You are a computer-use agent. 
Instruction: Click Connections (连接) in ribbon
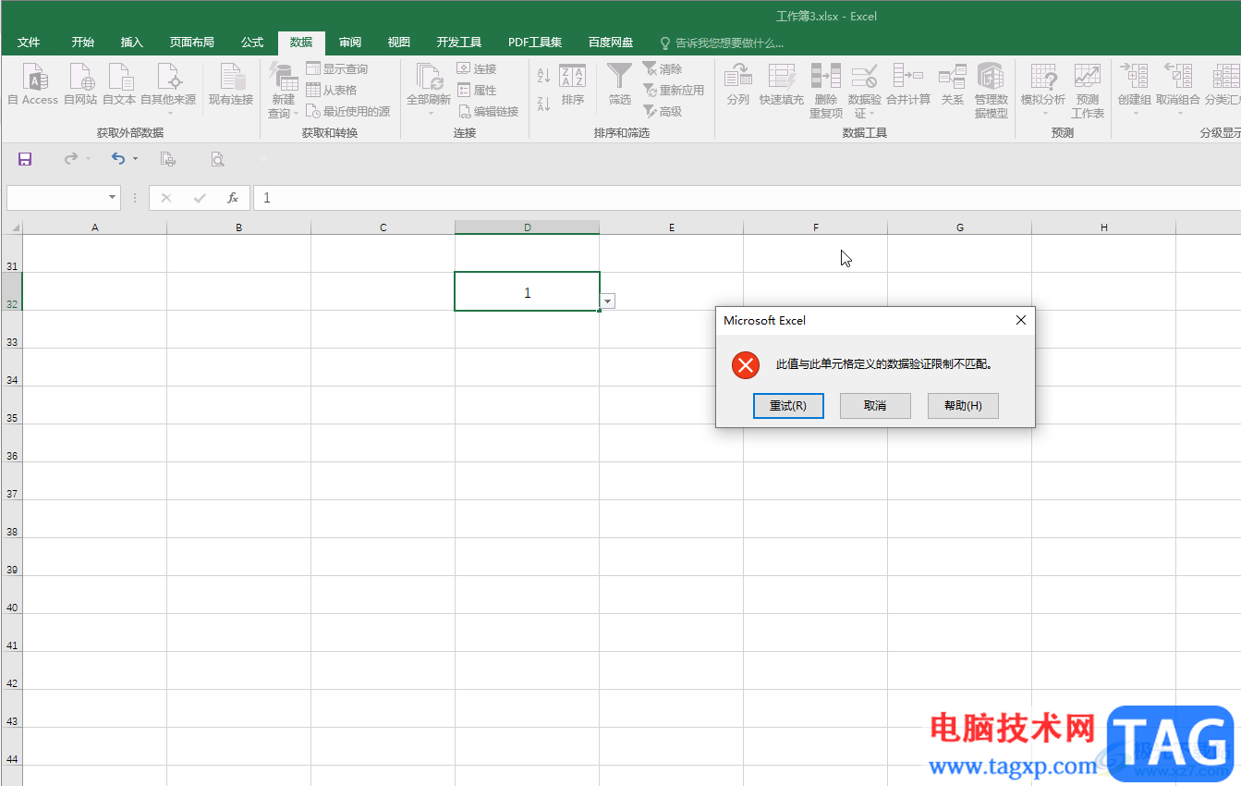(478, 69)
